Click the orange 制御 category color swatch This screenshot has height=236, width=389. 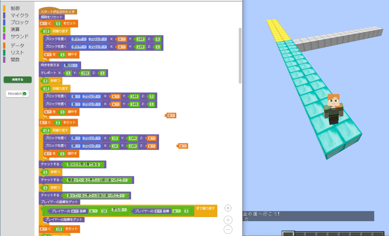tap(5, 8)
